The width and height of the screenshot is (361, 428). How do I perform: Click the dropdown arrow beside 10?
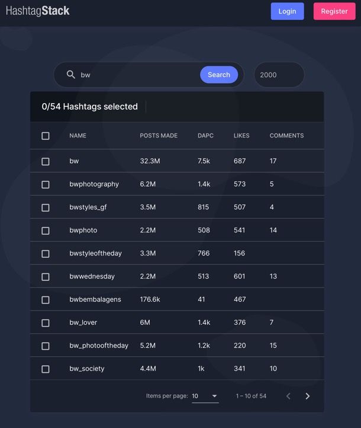pyautogui.click(x=214, y=396)
